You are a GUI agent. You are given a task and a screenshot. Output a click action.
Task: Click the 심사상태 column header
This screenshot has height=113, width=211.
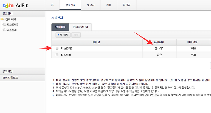coord(159,42)
